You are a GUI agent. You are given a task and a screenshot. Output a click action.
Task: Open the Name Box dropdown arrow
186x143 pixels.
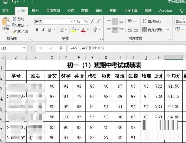[x=25, y=48]
